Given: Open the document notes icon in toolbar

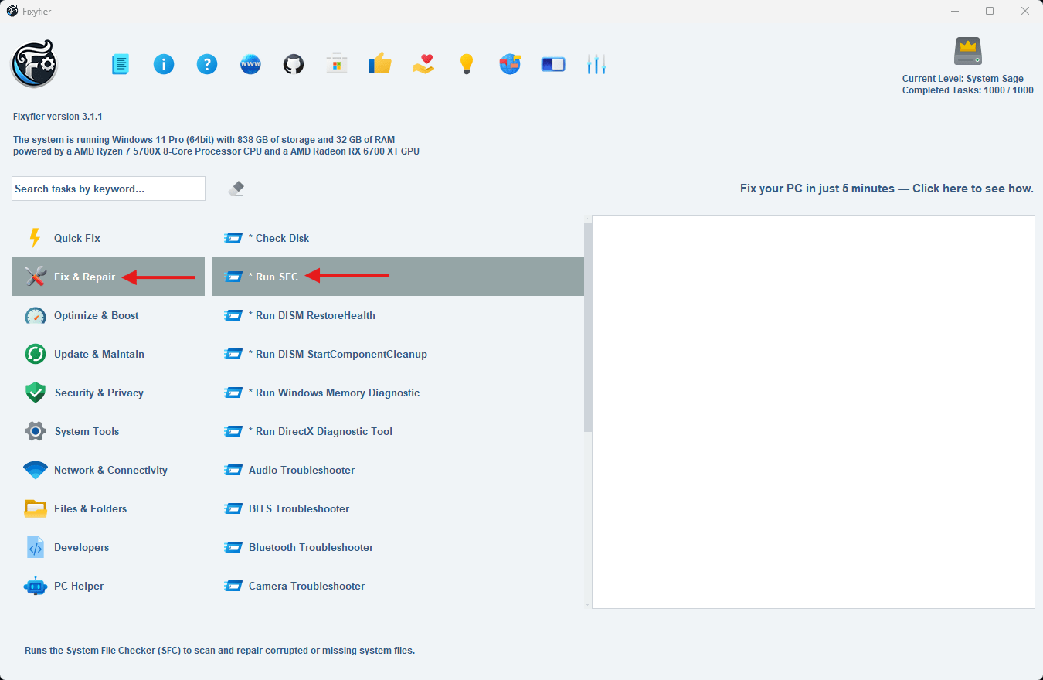Looking at the screenshot, I should pos(121,64).
